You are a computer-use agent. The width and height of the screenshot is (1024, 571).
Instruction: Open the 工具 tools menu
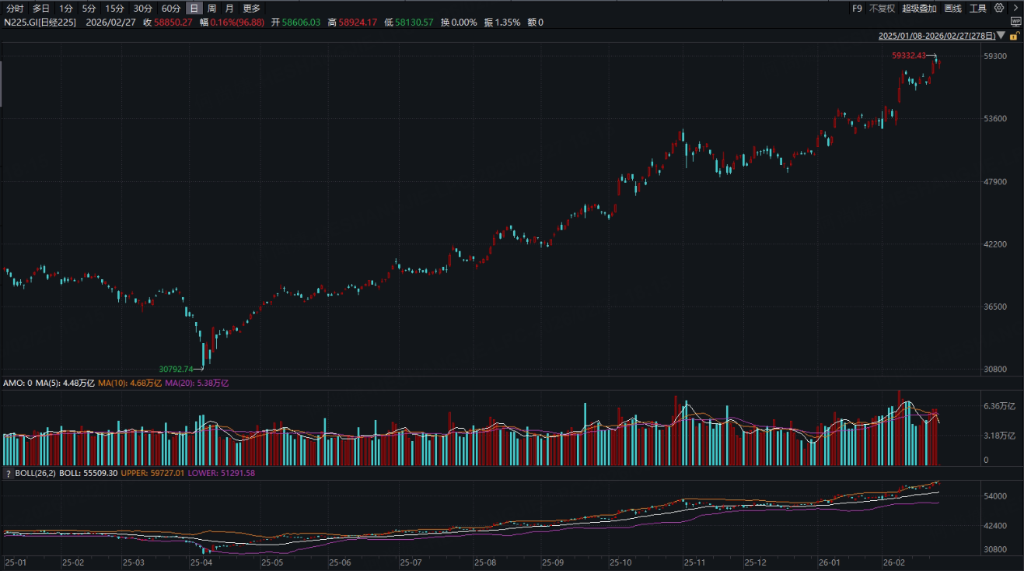click(x=977, y=9)
